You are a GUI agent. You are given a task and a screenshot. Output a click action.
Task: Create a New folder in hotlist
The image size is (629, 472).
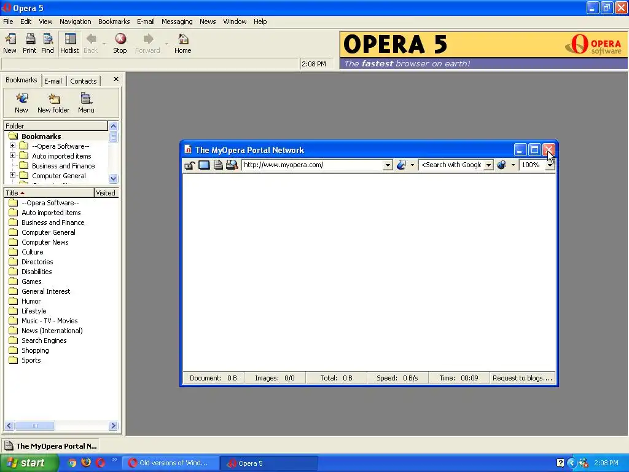click(x=53, y=103)
